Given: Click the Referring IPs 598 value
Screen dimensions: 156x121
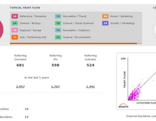Looking at the screenshot, I should pyautogui.click(x=56, y=65).
